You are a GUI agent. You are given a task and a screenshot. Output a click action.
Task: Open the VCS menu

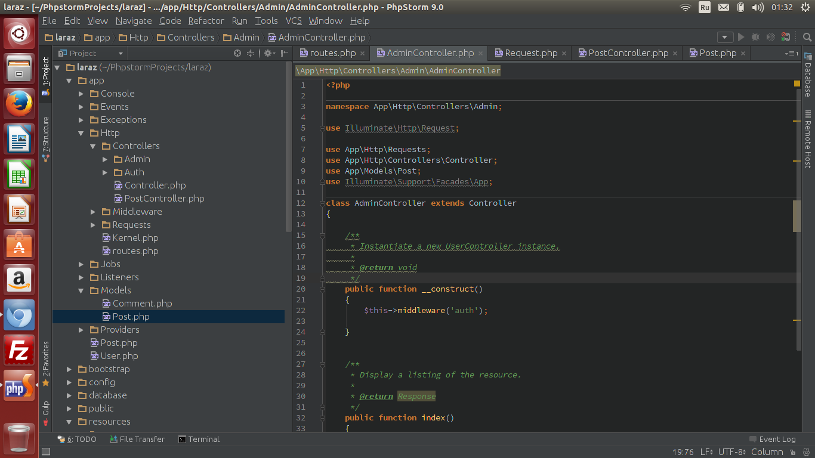294,20
